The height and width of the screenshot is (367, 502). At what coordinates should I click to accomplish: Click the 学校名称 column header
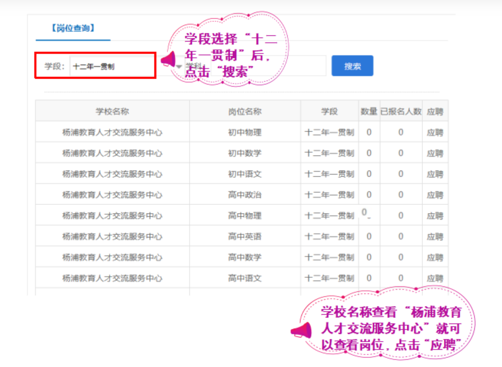[112, 112]
